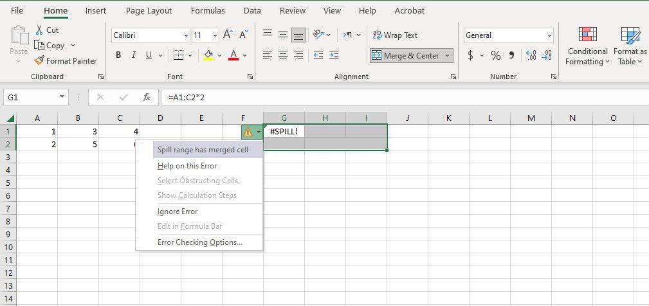Click the Bottom Align icon
649x306 pixels.
tap(298, 35)
